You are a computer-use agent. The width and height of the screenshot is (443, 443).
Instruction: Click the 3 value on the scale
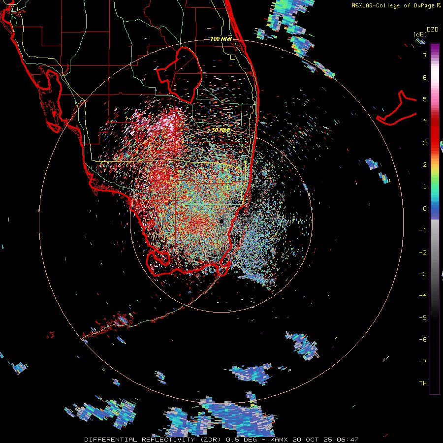[x=425, y=143]
